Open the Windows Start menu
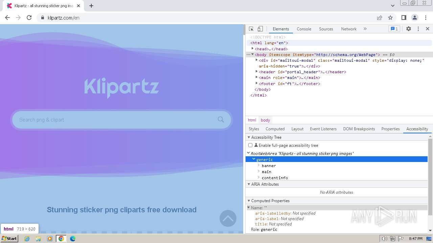The image size is (433, 243). pyautogui.click(x=9, y=238)
